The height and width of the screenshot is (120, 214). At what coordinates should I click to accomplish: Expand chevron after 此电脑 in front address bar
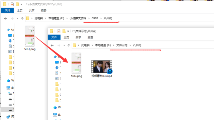click(92, 45)
